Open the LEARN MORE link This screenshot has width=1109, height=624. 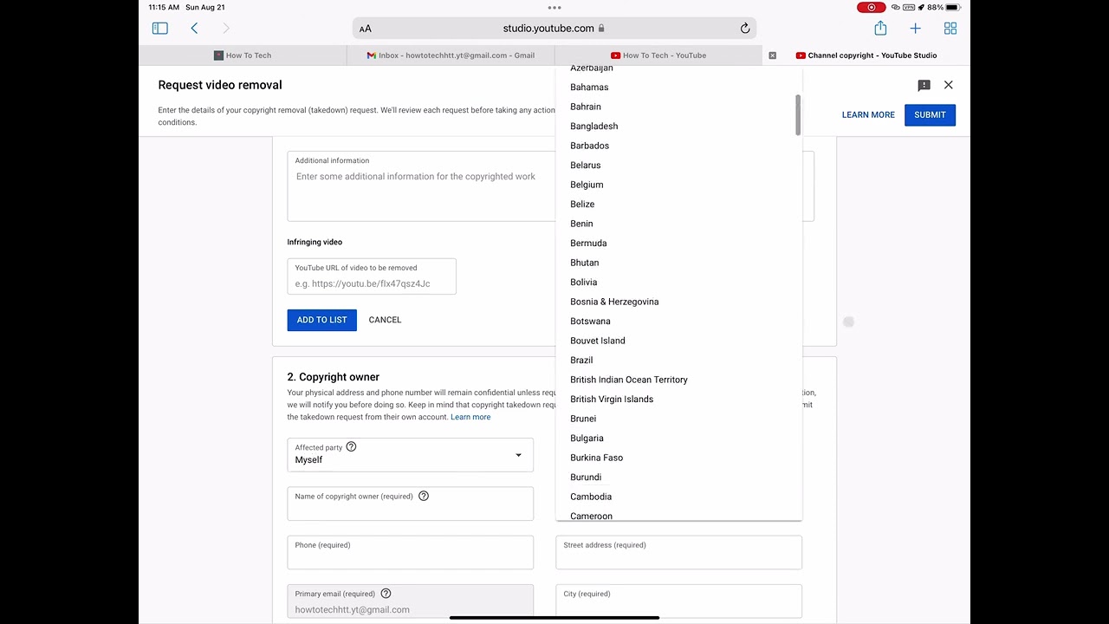click(x=868, y=115)
